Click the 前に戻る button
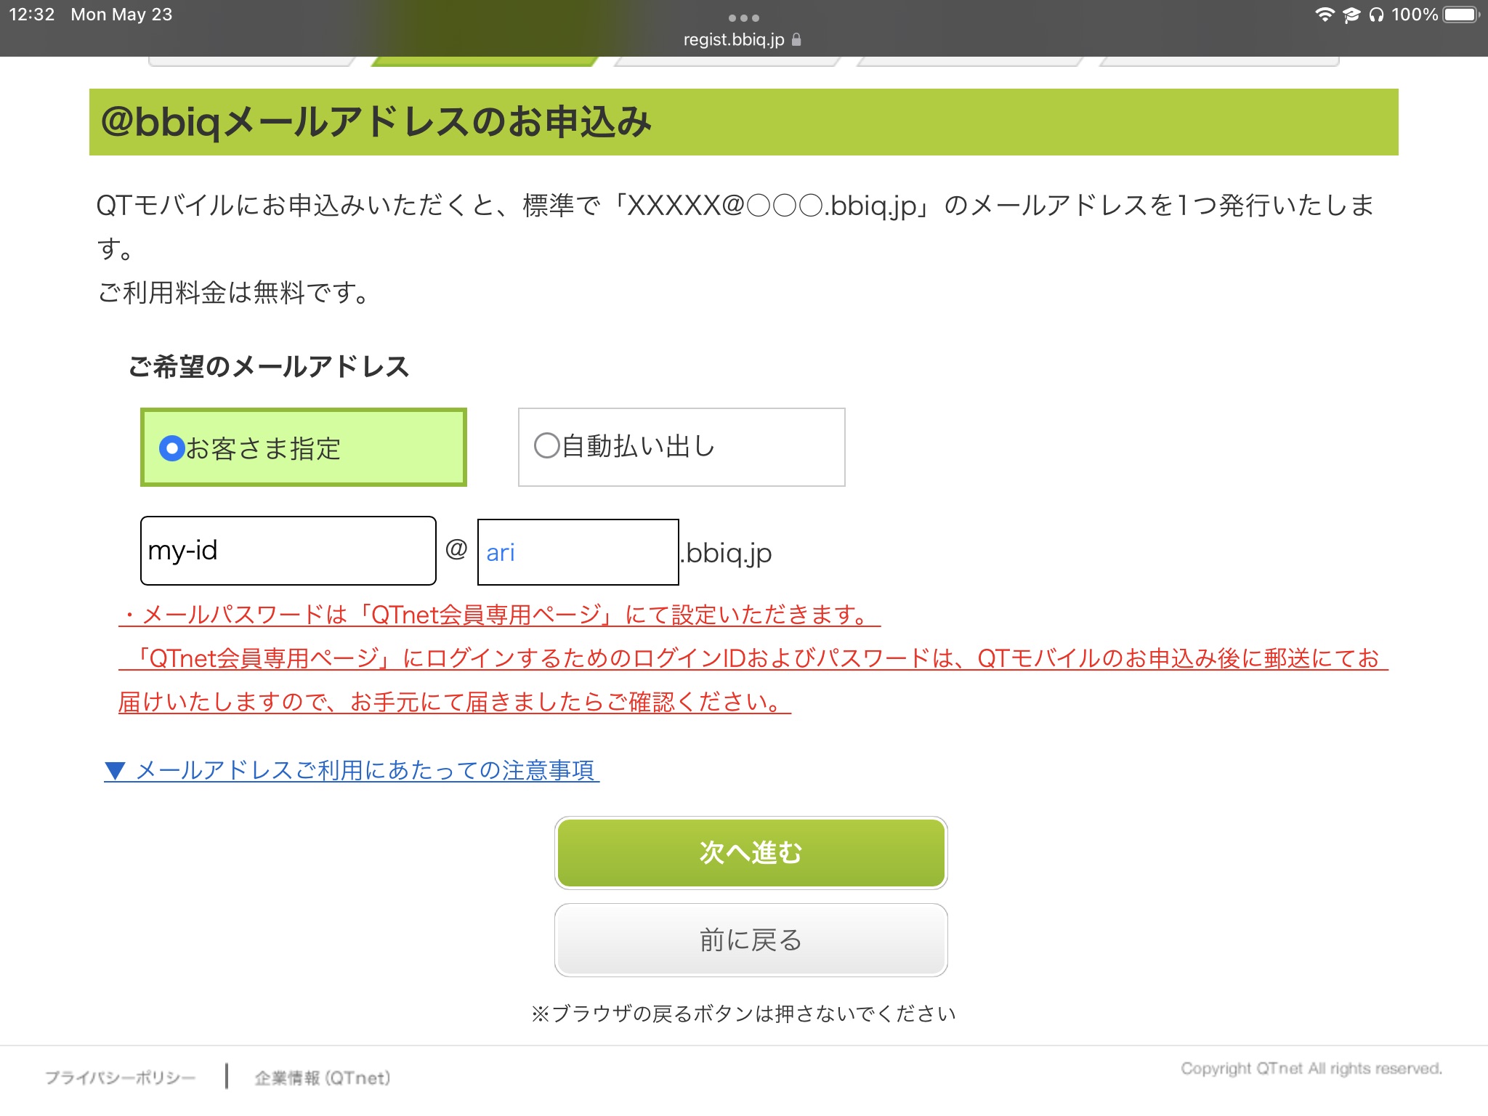This screenshot has width=1488, height=1116. tap(751, 940)
